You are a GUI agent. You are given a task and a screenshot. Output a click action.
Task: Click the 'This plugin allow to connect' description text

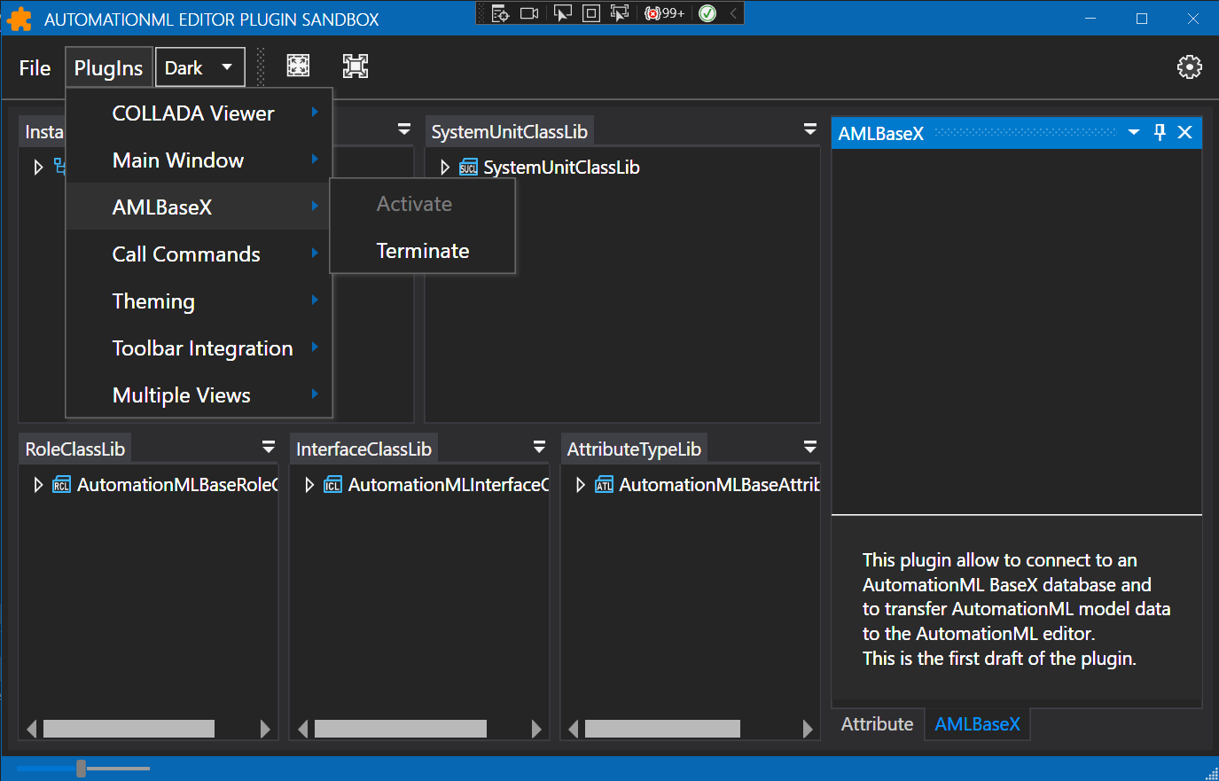coord(1016,609)
